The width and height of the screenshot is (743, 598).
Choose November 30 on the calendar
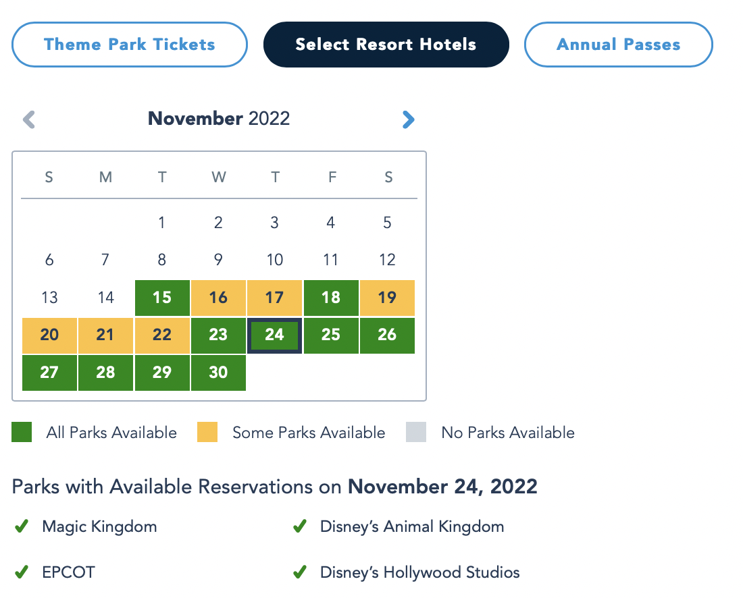coord(218,373)
